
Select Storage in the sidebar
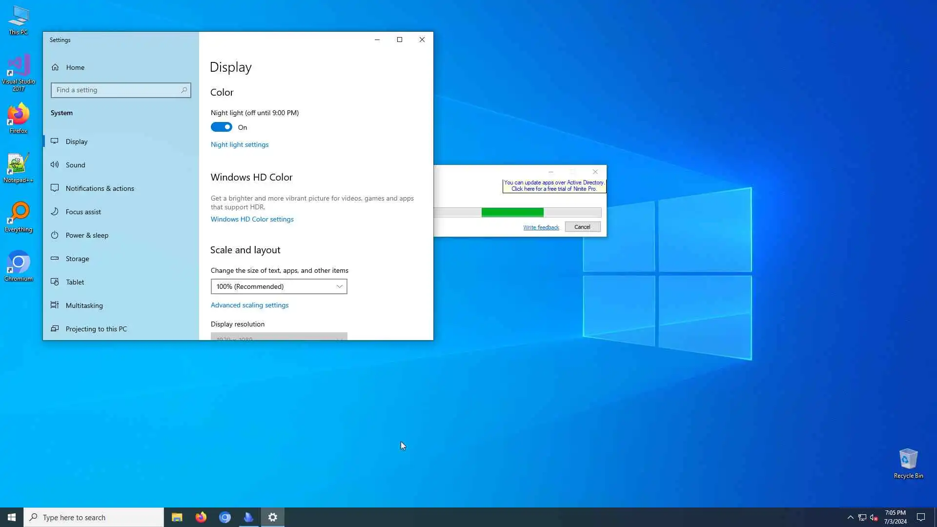tap(77, 259)
